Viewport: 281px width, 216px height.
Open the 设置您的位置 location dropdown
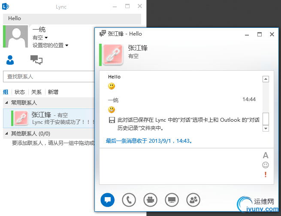50,45
